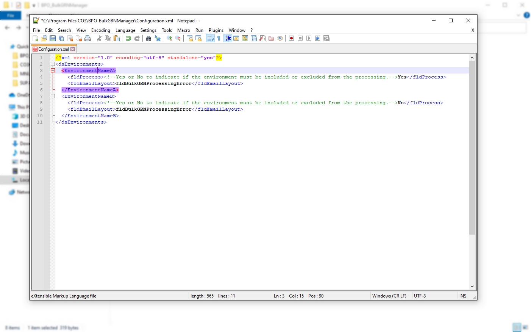Click the New file toolbar icon
The height and width of the screenshot is (332, 531).
click(36, 39)
